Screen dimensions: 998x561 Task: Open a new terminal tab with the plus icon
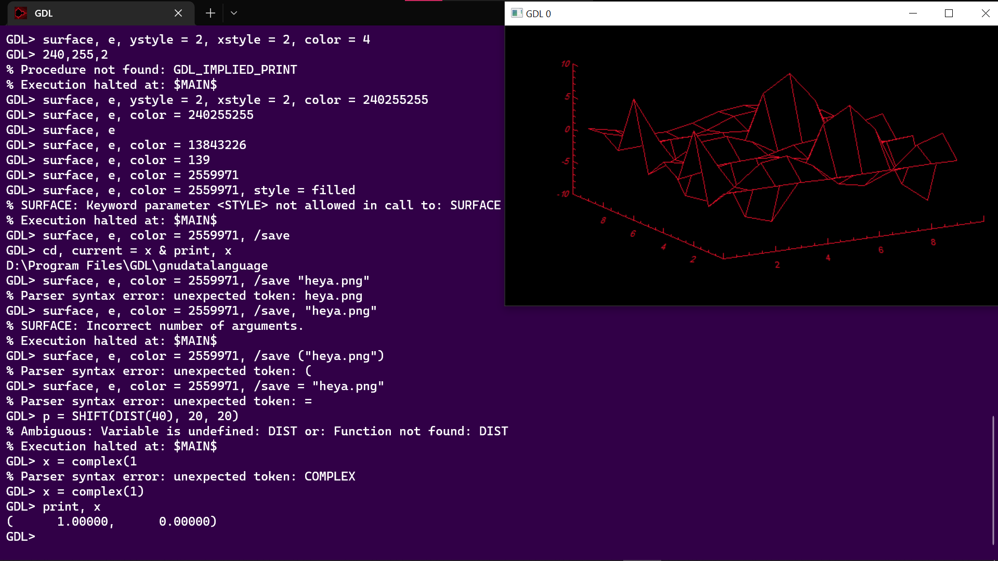click(x=210, y=12)
